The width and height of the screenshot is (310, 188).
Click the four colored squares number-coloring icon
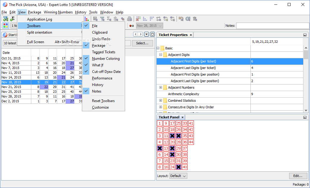point(6,26)
